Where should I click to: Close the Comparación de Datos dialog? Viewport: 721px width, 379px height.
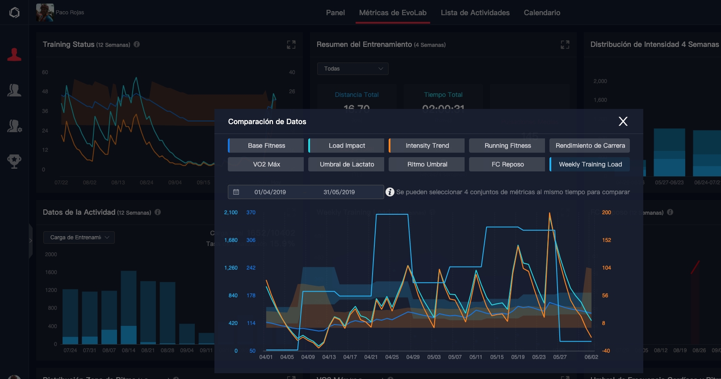point(623,121)
